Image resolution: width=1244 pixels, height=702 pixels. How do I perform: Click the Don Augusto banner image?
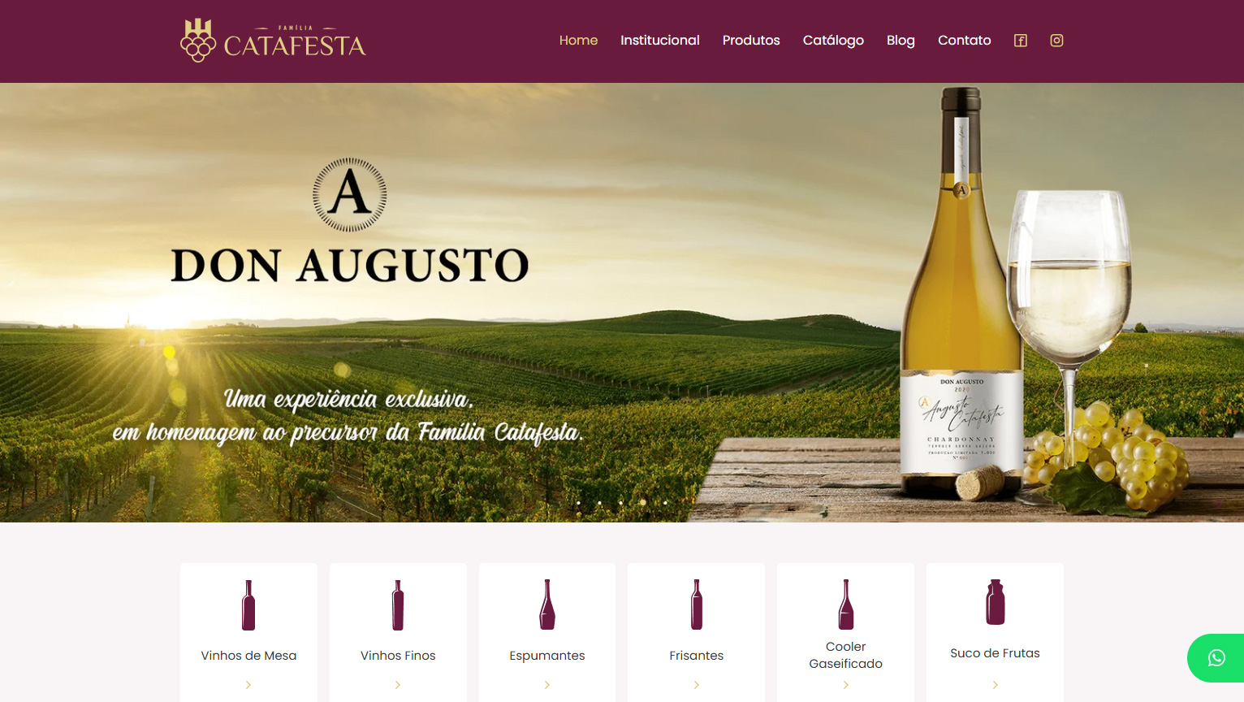622,302
